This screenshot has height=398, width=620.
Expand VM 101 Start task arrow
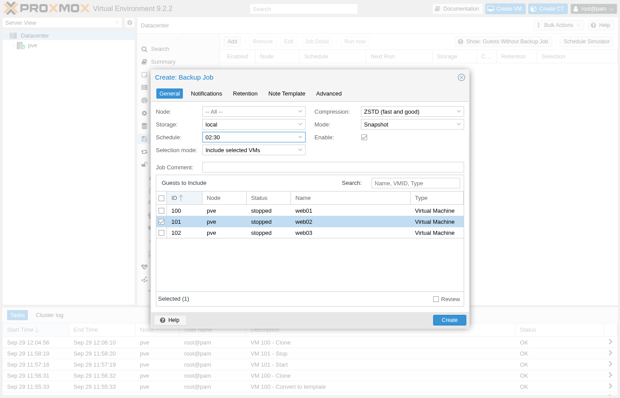pos(610,364)
